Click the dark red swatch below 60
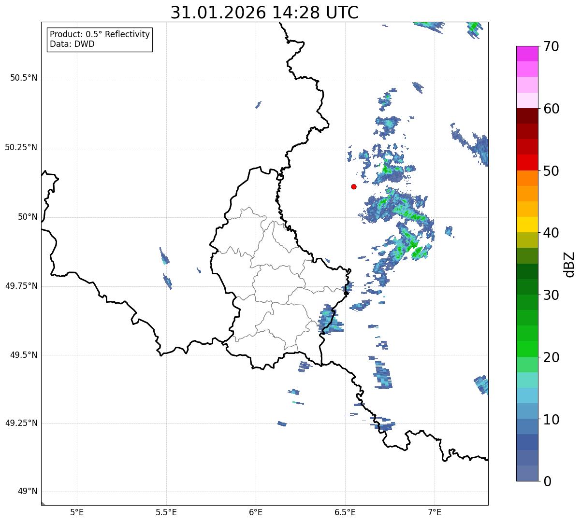The width and height of the screenshot is (581, 522). 527,116
